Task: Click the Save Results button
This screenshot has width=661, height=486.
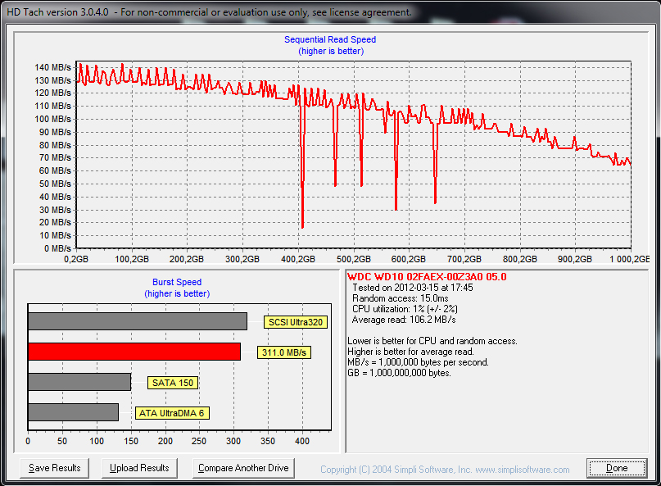Action: 55,468
